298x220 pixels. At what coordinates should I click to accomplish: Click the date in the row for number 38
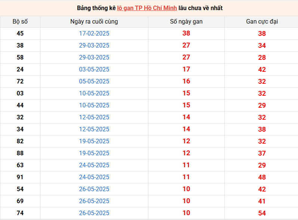(94, 45)
